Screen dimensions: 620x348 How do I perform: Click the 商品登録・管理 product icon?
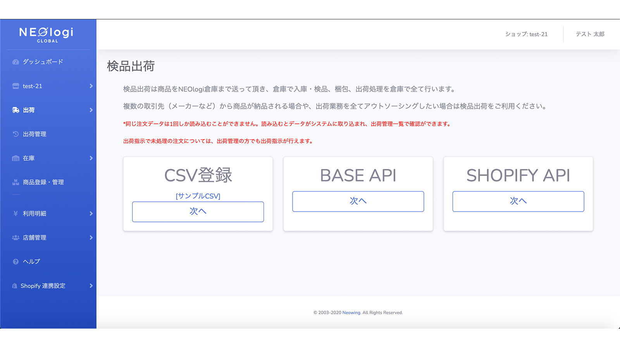point(15,182)
